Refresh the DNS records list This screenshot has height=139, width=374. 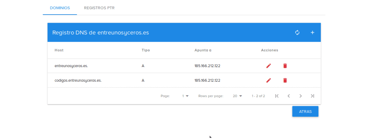[x=297, y=33]
